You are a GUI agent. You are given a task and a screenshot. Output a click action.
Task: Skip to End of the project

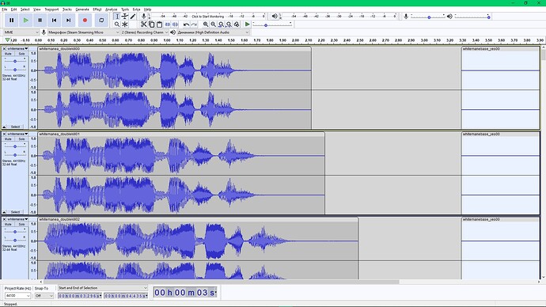[68, 21]
